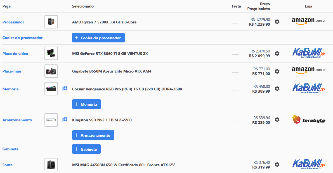Open settings gear for Corsair Vengeance RGB Pro
333x173 pixels.
277,89
